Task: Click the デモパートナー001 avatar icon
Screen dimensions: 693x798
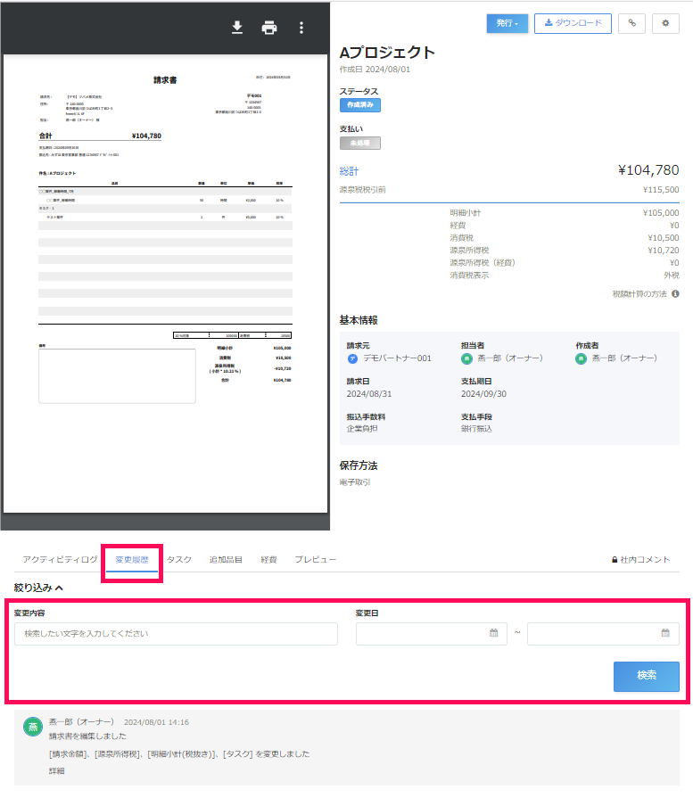Action: [x=352, y=358]
